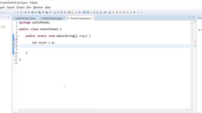This screenshot has height=113, width=202.
Task: Open the New Java Class dropdown arrow
Action: click(x=65, y=12)
